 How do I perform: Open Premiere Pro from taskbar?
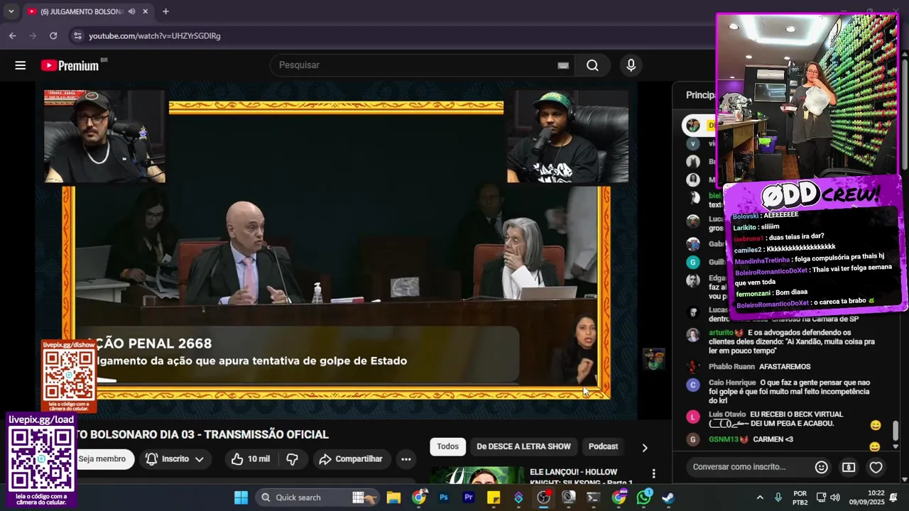click(x=469, y=498)
